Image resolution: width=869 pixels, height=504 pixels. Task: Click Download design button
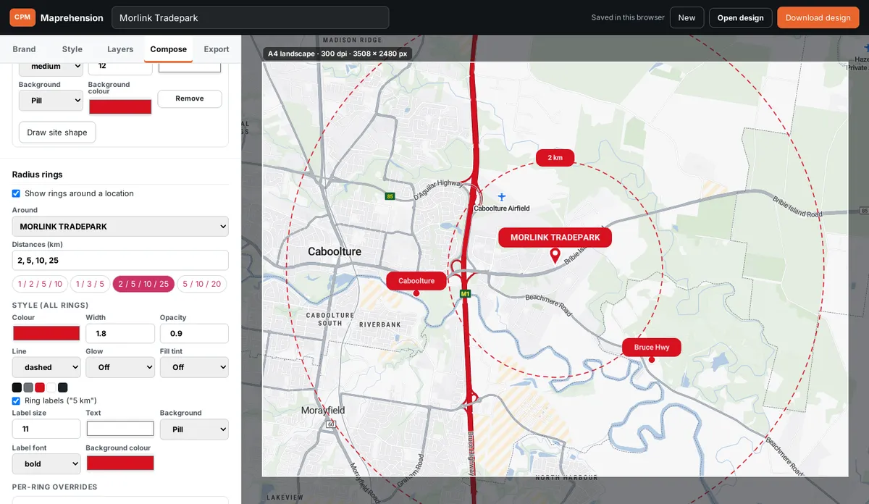(x=818, y=17)
